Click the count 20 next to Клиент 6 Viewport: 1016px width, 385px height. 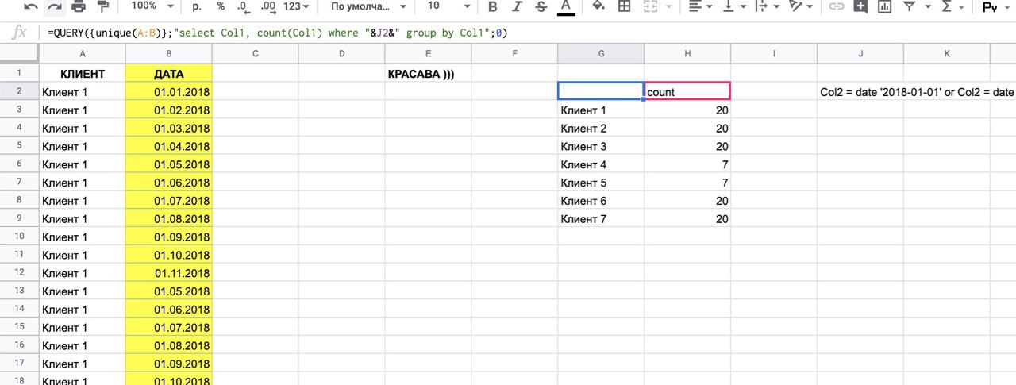pyautogui.click(x=687, y=201)
